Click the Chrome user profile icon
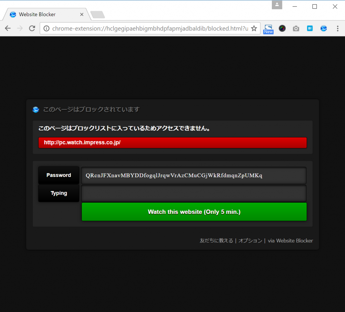The image size is (345, 312). click(x=277, y=5)
